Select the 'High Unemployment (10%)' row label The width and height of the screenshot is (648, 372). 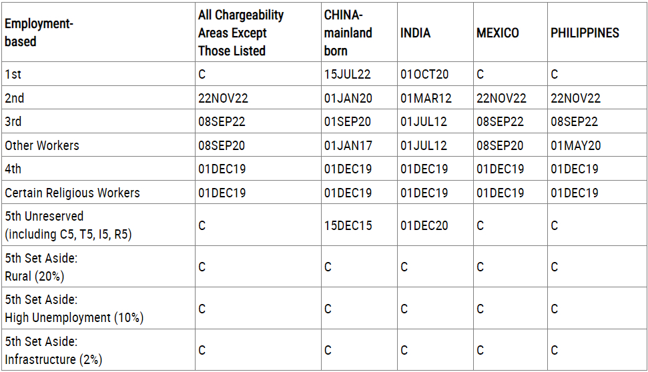(74, 317)
